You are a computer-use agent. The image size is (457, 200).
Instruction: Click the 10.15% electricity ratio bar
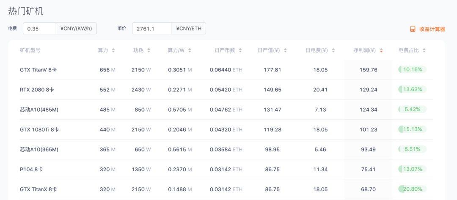click(412, 69)
